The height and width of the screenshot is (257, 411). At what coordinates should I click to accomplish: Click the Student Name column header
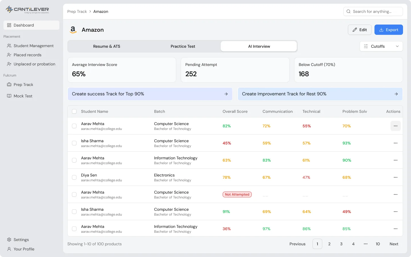tap(94, 111)
